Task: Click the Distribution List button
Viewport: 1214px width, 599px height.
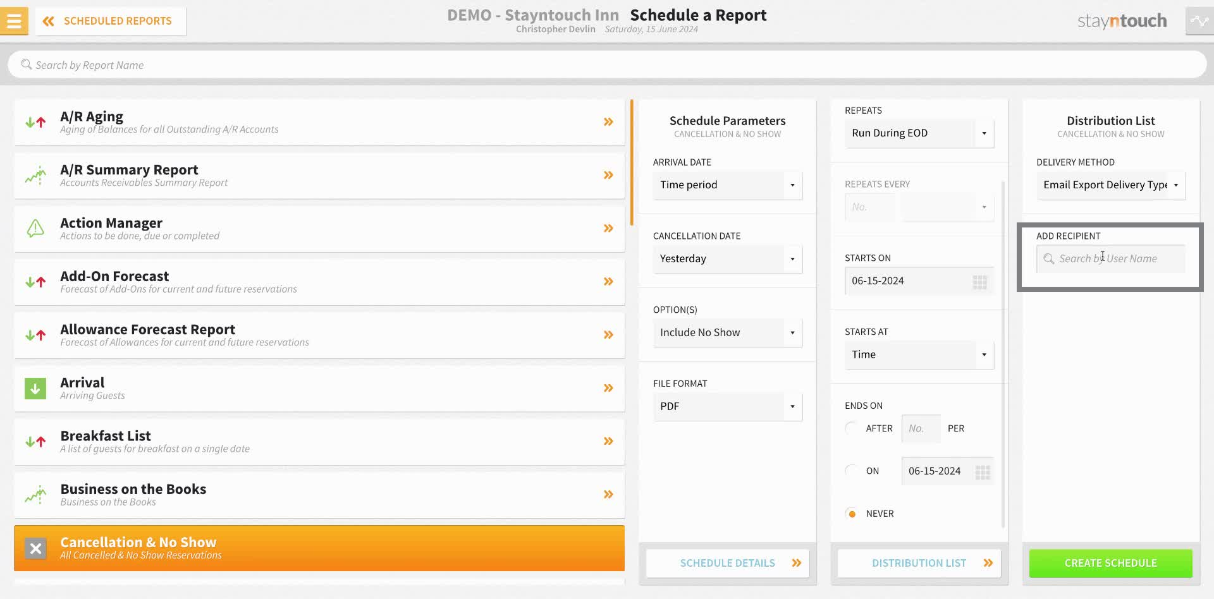Action: pos(919,563)
